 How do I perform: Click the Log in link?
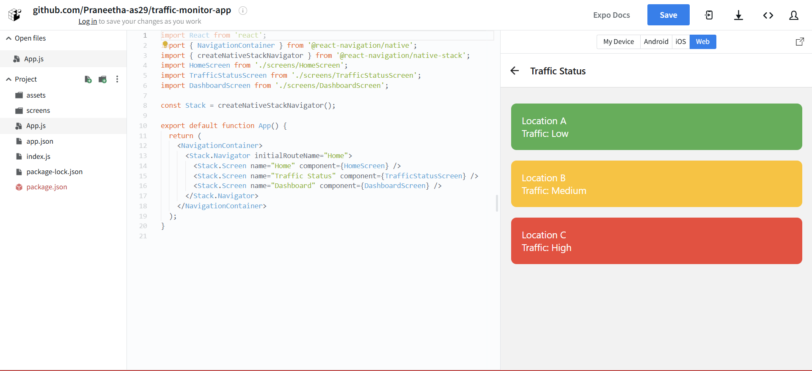click(x=88, y=22)
